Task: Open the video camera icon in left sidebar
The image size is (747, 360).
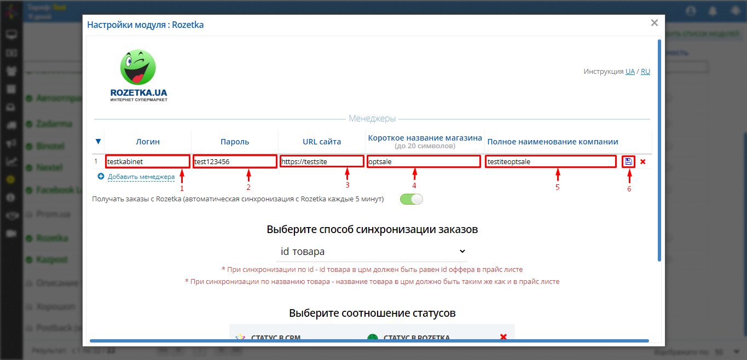Action: (11, 233)
